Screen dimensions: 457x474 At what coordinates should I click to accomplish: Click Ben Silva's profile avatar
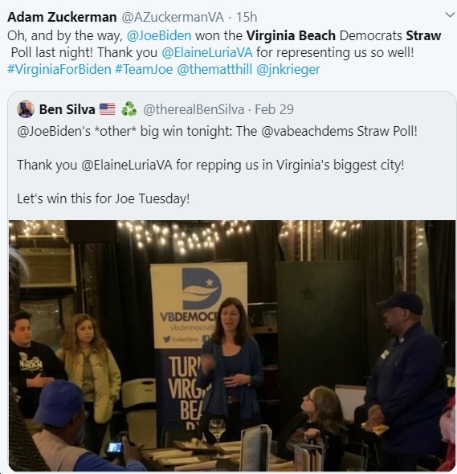26,109
